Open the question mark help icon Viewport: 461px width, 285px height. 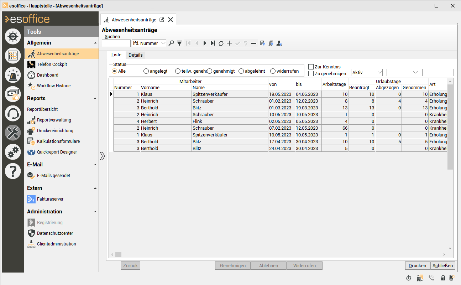(13, 171)
